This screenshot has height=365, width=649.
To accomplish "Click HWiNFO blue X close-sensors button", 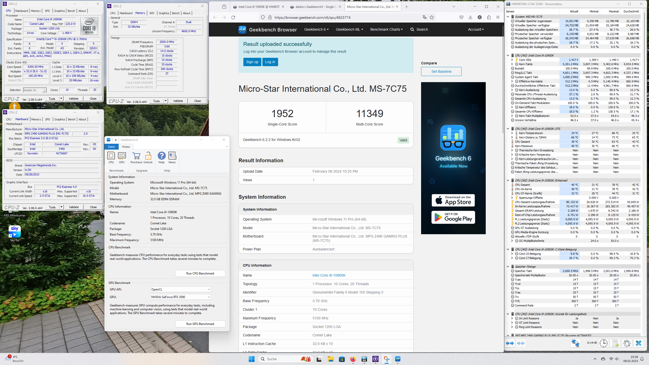I will pyautogui.click(x=638, y=343).
